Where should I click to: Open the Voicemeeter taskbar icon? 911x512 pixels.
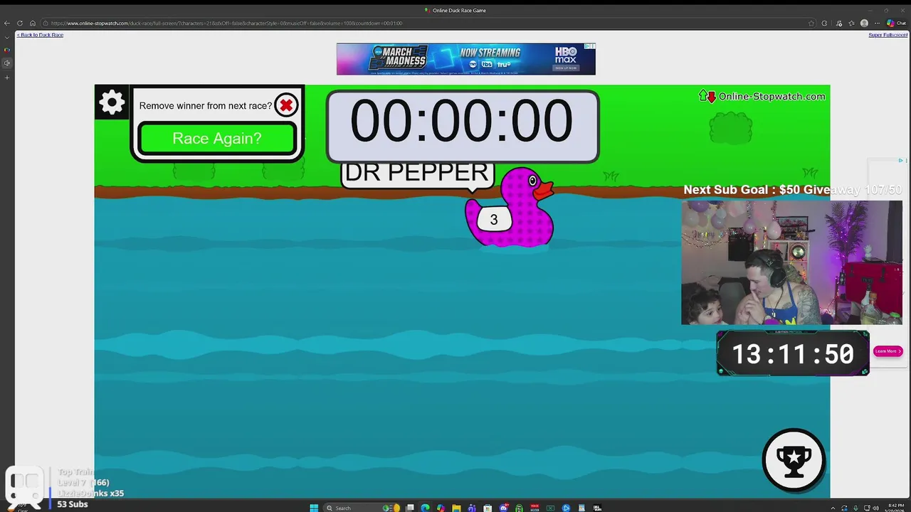click(535, 508)
